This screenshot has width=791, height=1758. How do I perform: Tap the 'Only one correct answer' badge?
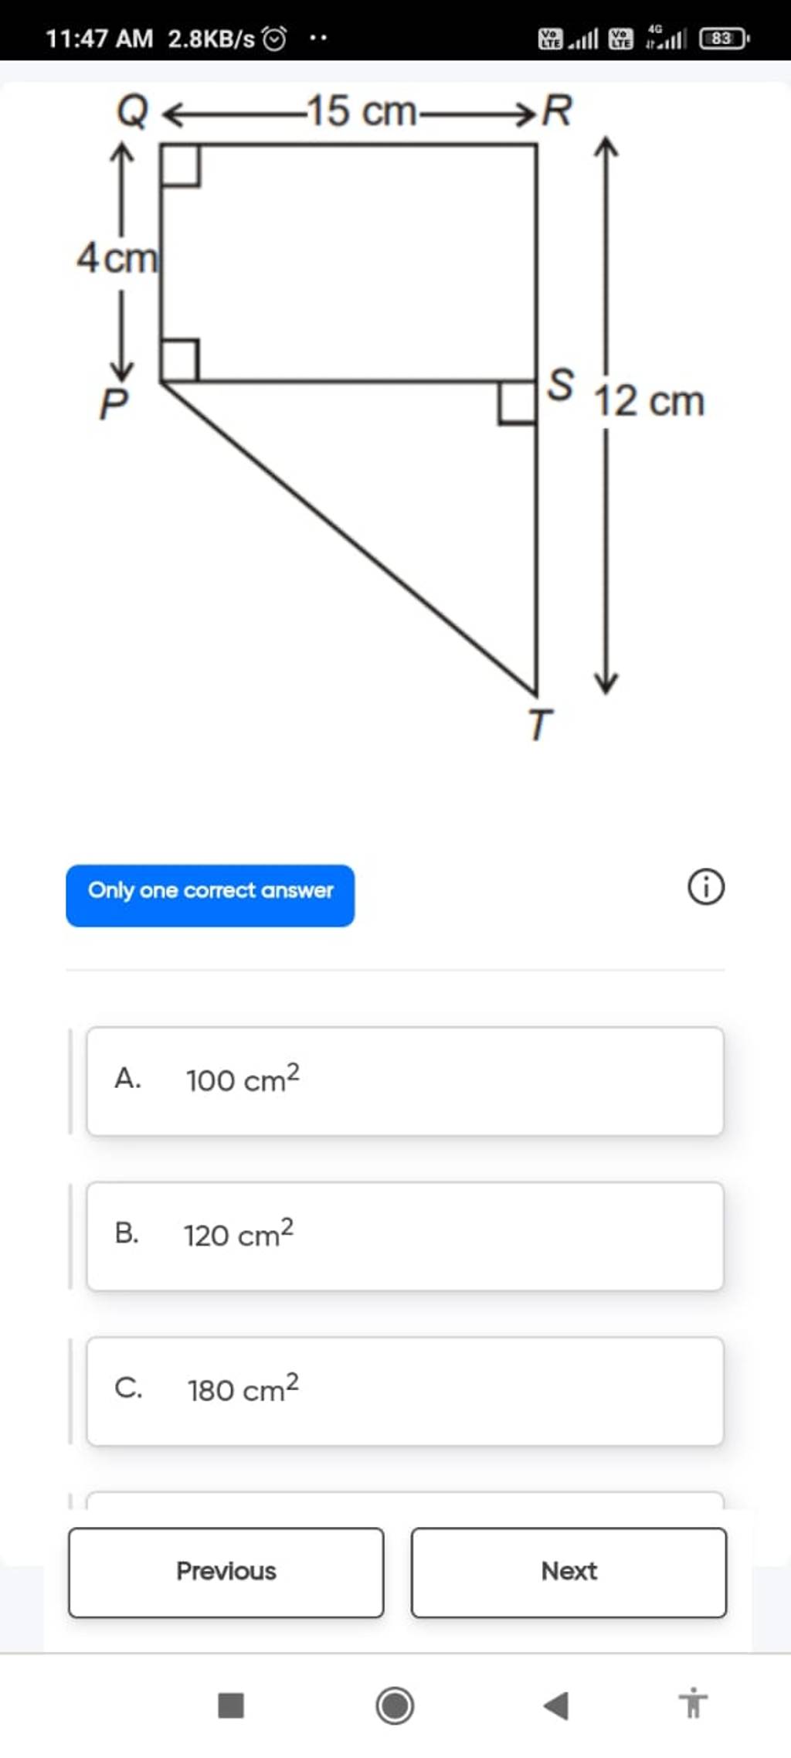point(210,892)
